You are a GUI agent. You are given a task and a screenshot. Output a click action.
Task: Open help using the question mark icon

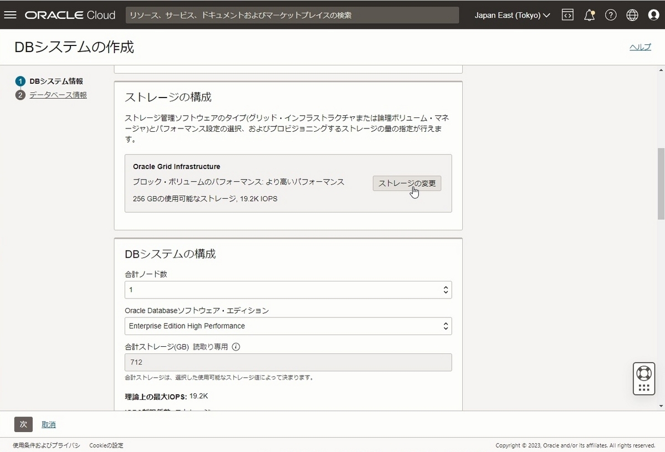611,15
